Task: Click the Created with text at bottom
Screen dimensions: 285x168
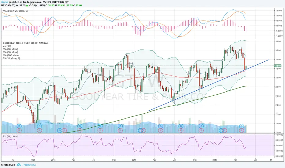Action: [8, 165]
